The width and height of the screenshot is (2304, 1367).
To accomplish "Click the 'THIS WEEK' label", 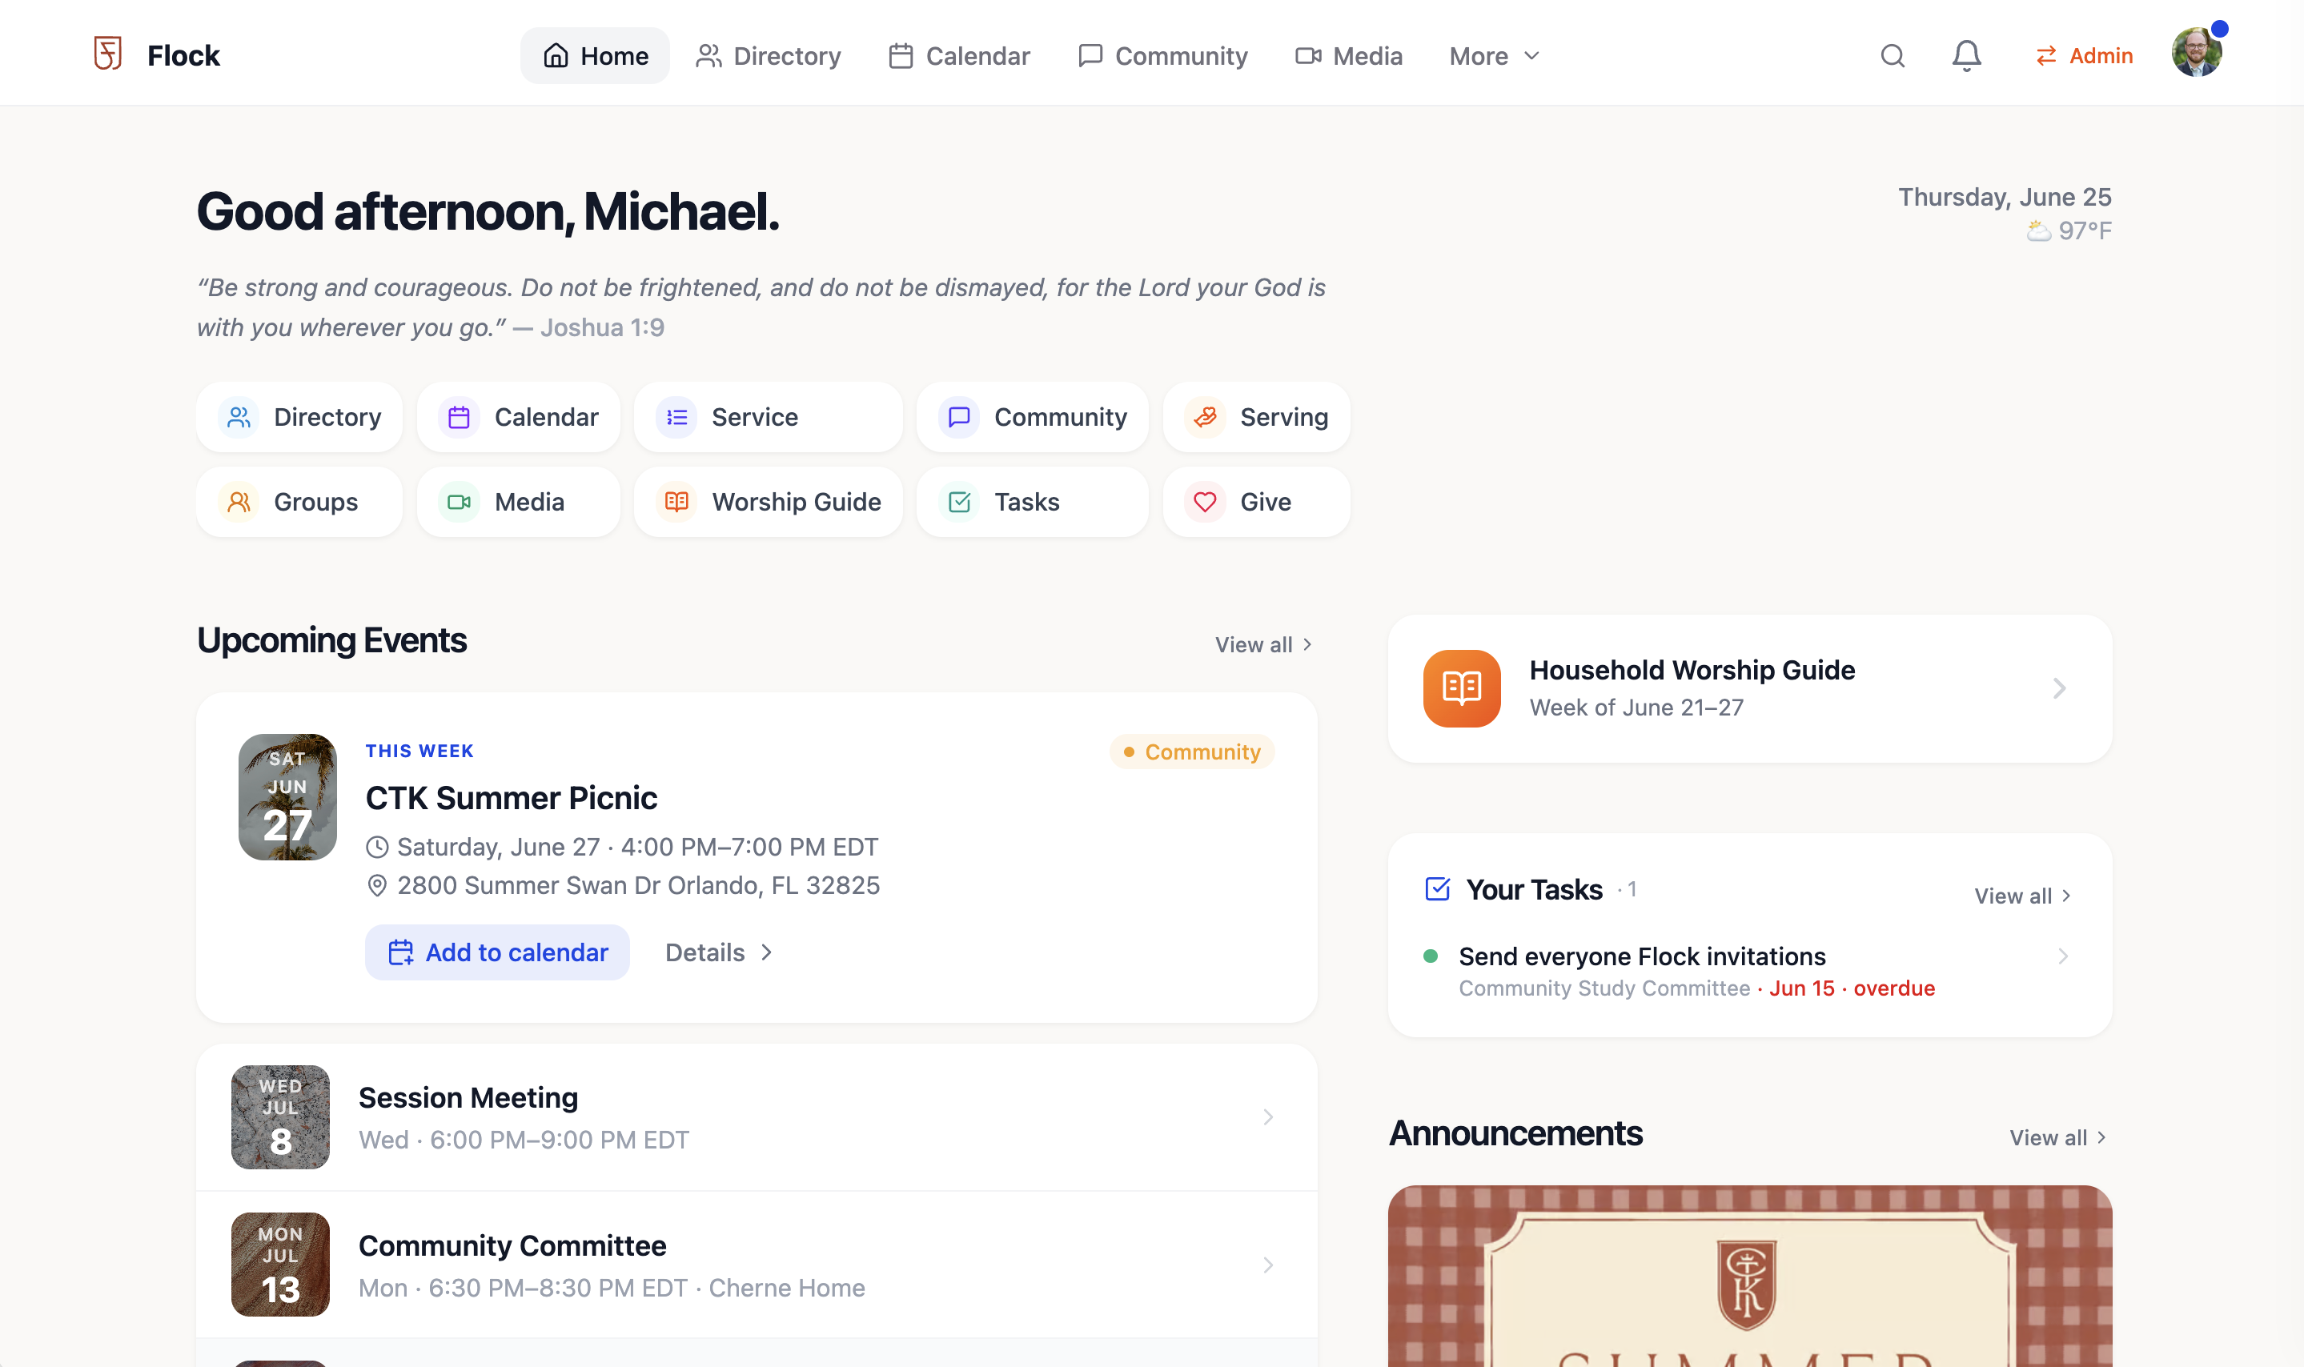I will point(419,751).
